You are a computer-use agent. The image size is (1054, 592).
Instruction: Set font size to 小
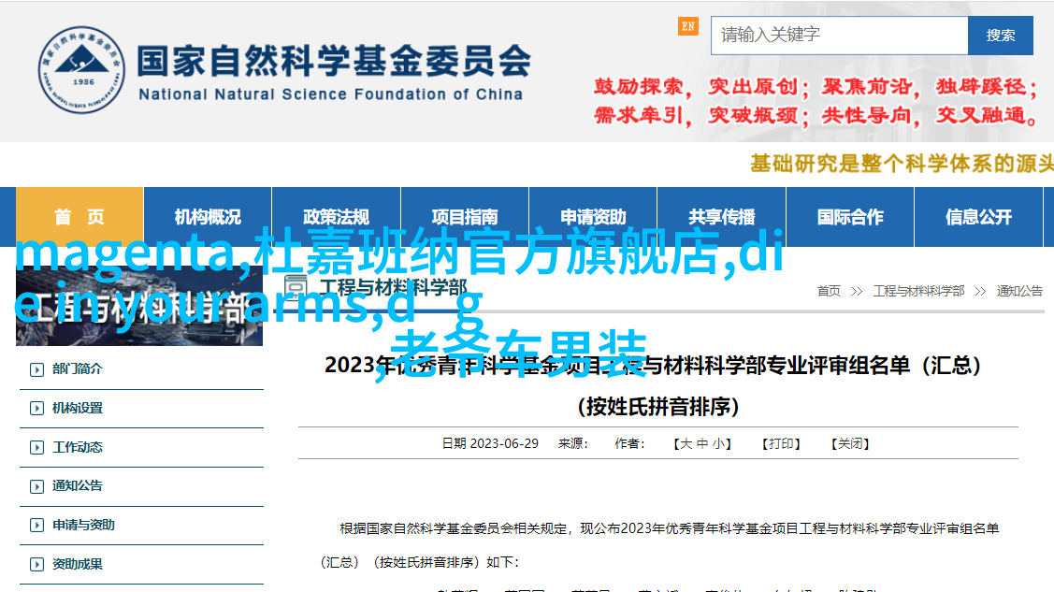coord(718,443)
